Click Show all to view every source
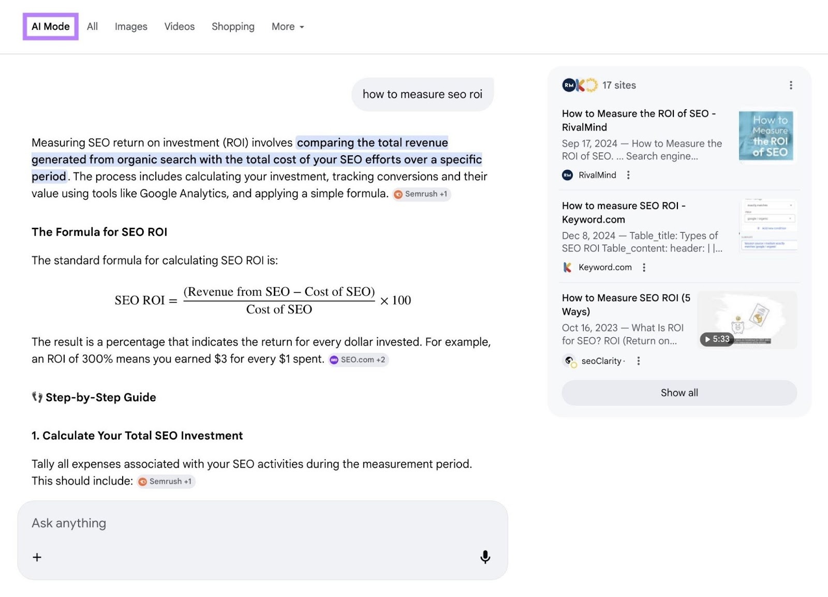The image size is (828, 597). tap(679, 393)
